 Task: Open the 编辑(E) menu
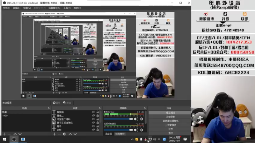(x=17, y=8)
